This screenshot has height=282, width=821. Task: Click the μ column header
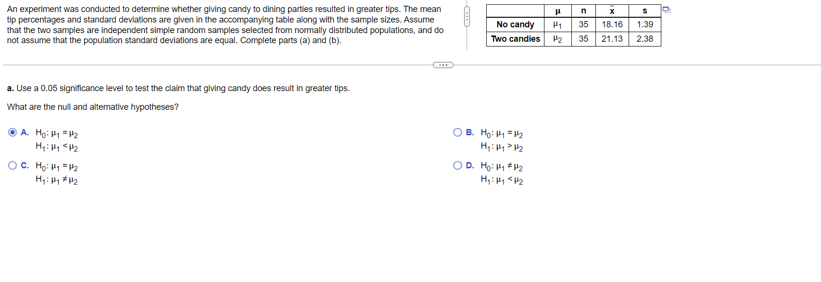click(557, 10)
